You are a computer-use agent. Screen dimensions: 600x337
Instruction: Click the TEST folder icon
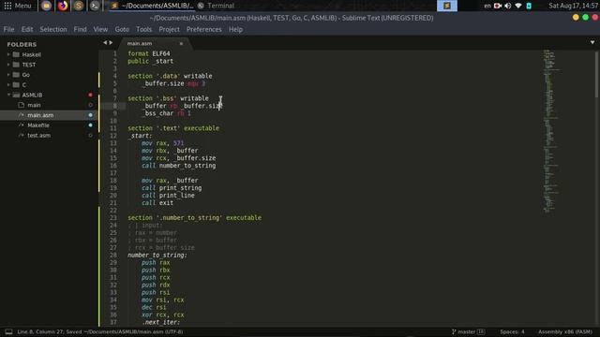coord(16,65)
